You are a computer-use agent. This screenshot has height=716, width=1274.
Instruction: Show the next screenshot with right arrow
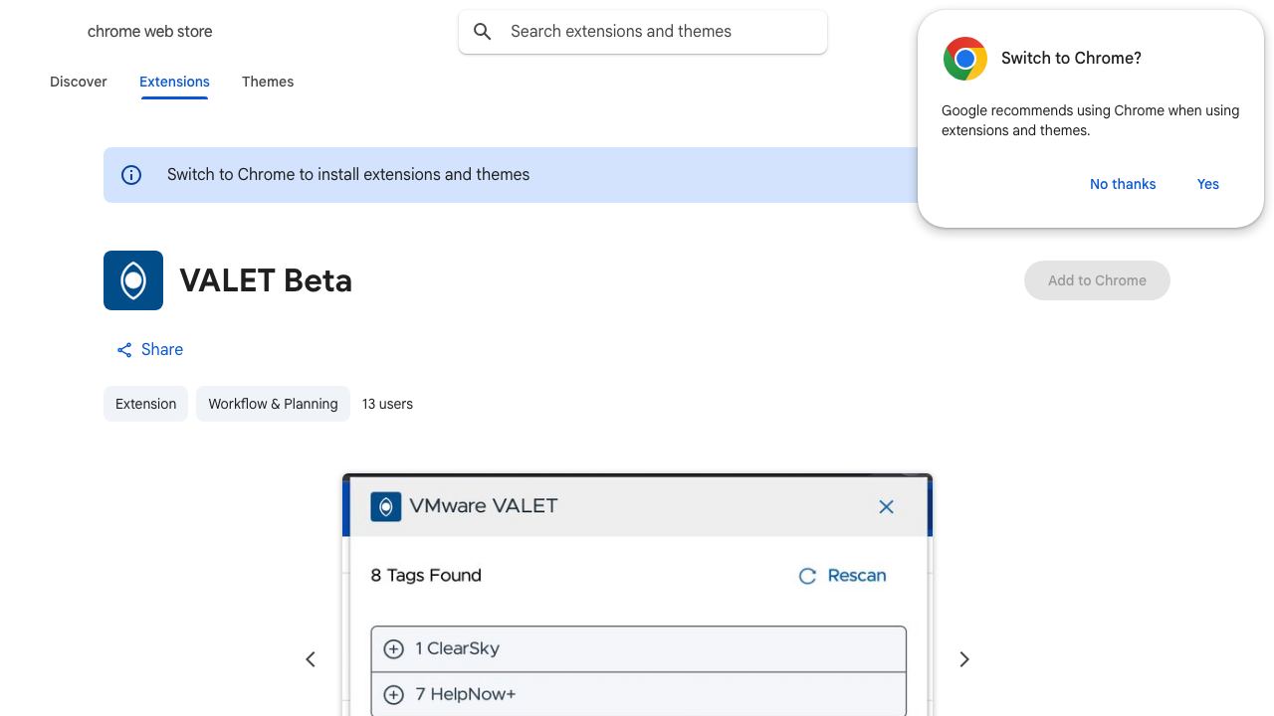click(x=963, y=659)
